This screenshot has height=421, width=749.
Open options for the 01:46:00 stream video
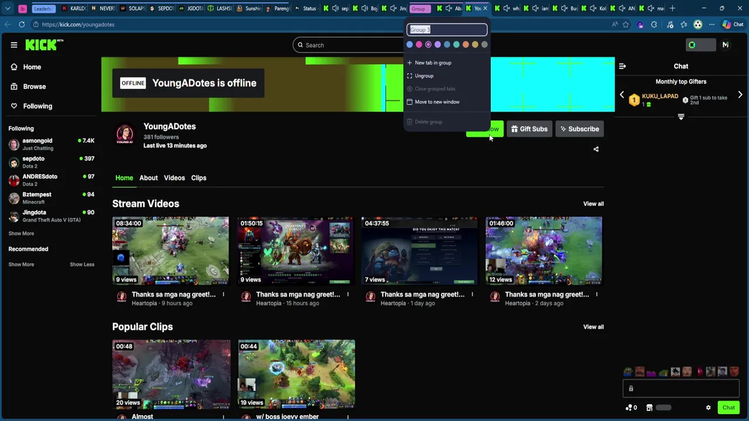(596, 294)
